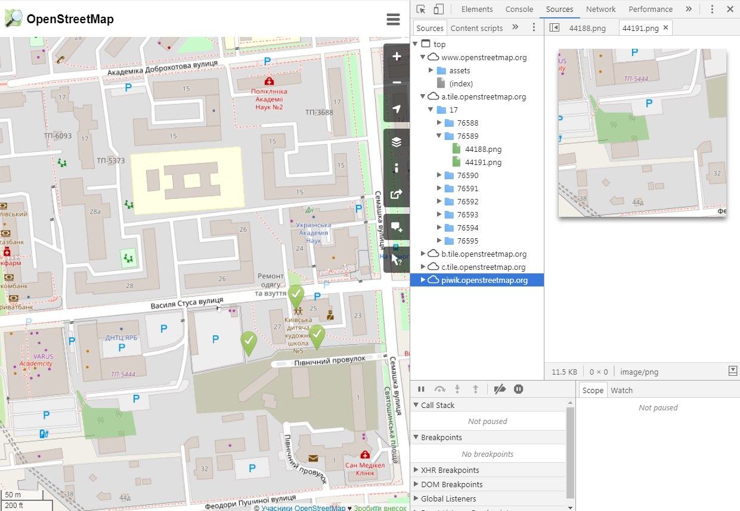Switch to the Console tab
This screenshot has height=511, width=740.
pyautogui.click(x=519, y=9)
